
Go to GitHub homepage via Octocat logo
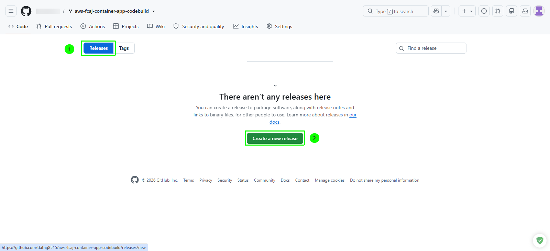(x=26, y=11)
